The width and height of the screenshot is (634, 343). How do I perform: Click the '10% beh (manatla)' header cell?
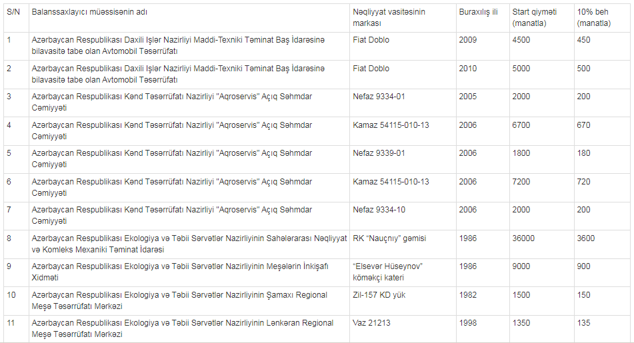tap(602, 18)
